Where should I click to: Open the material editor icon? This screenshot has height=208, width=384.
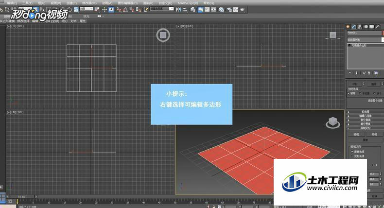222,10
